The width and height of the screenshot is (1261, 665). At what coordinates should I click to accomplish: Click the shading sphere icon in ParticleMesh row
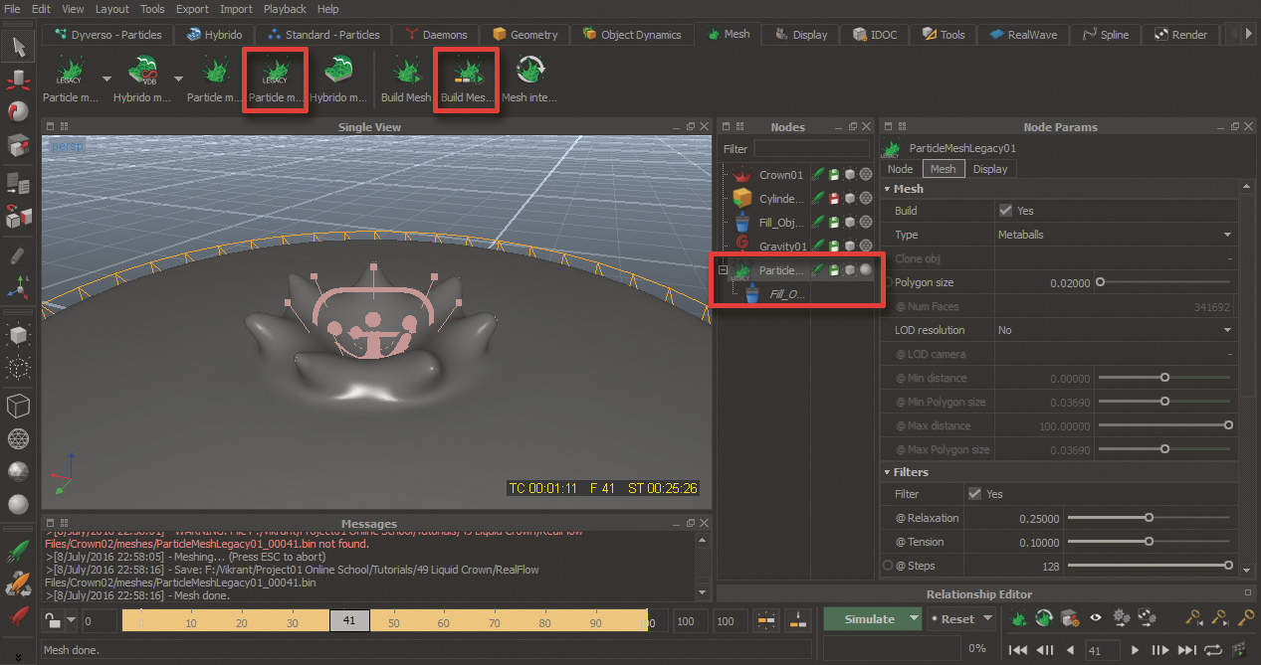pyautogui.click(x=866, y=269)
